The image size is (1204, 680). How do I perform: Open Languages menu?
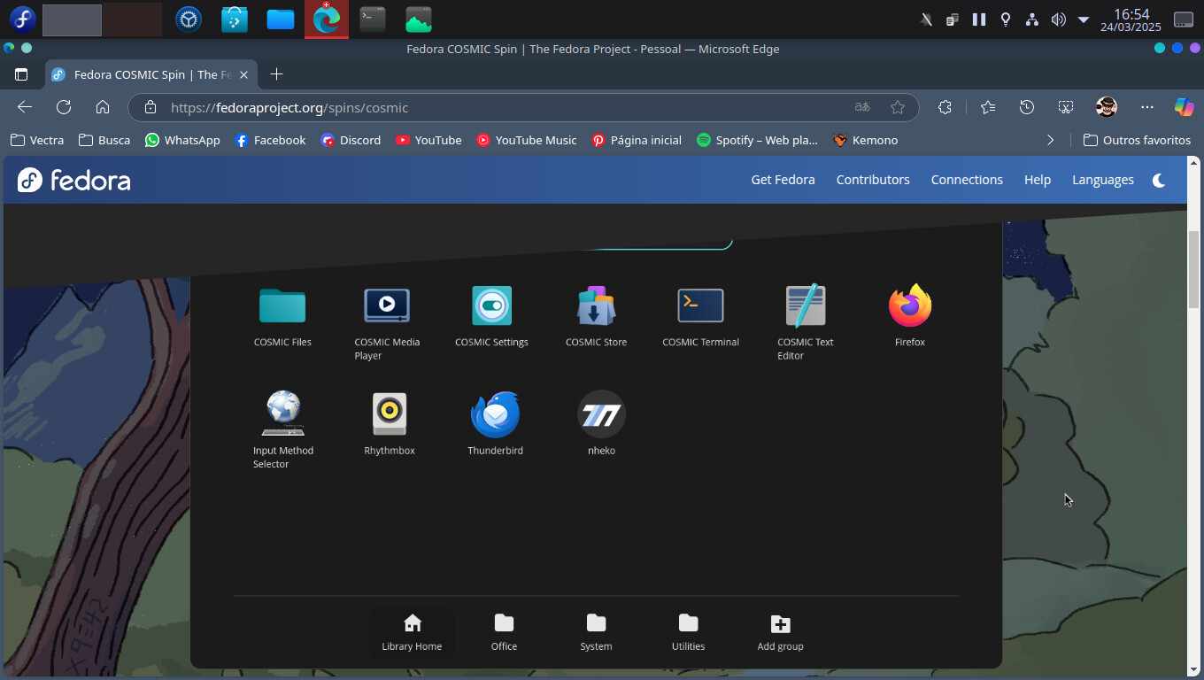1103,180
